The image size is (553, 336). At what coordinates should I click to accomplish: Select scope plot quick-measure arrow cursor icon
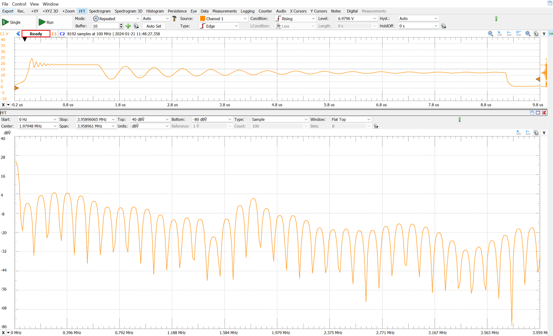[x=500, y=34]
